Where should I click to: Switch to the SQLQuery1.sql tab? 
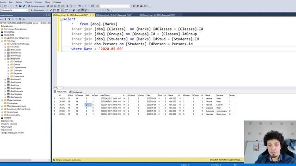(158, 15)
